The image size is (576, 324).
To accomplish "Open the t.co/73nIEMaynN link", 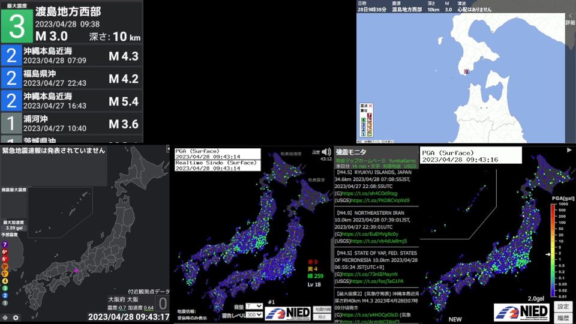I will pyautogui.click(x=370, y=274).
